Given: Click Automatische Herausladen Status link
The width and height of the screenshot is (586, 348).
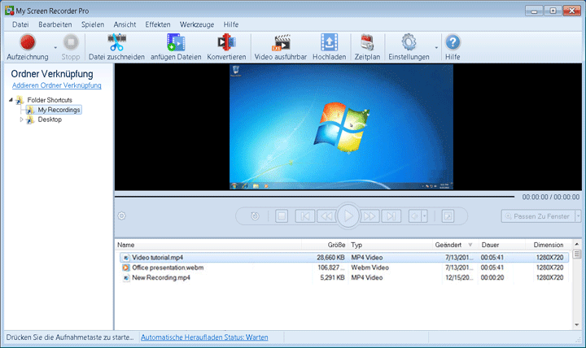Looking at the screenshot, I should click(204, 337).
